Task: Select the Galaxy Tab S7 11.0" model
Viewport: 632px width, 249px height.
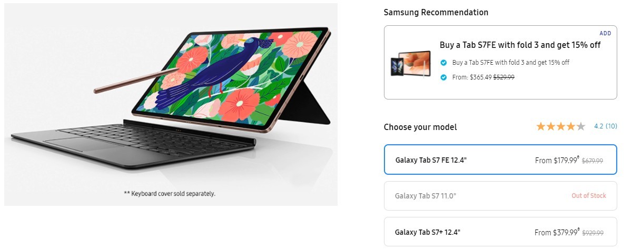Action: click(x=500, y=196)
